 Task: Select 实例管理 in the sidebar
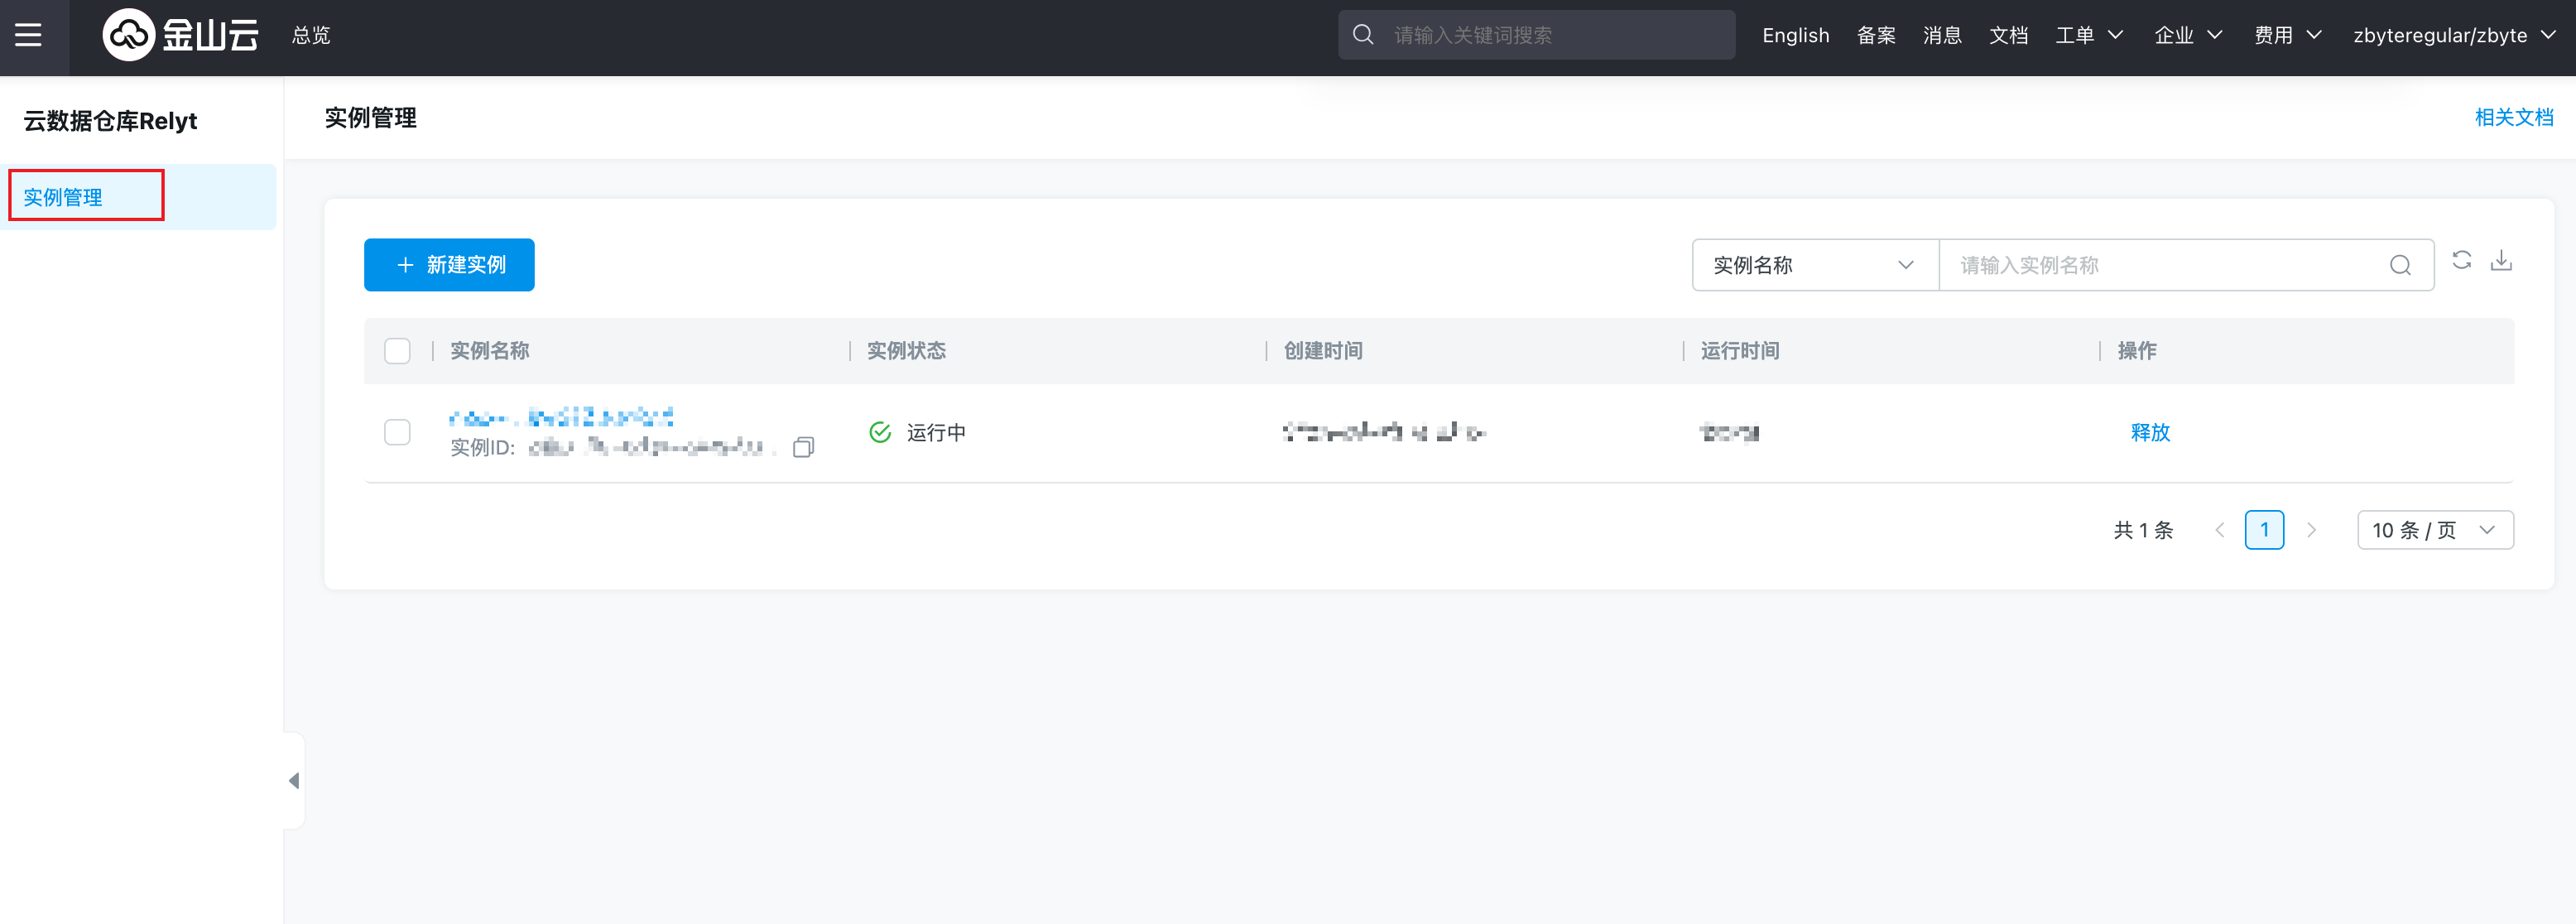point(63,197)
